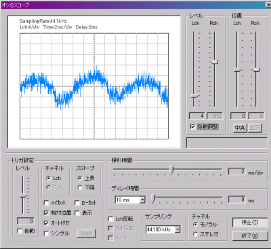Toggle the Lch反転 invert checkbox
The image size is (271, 249).
(x=110, y=219)
